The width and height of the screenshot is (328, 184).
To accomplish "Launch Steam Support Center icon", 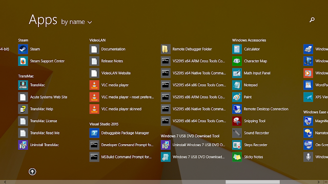I will point(23,61).
